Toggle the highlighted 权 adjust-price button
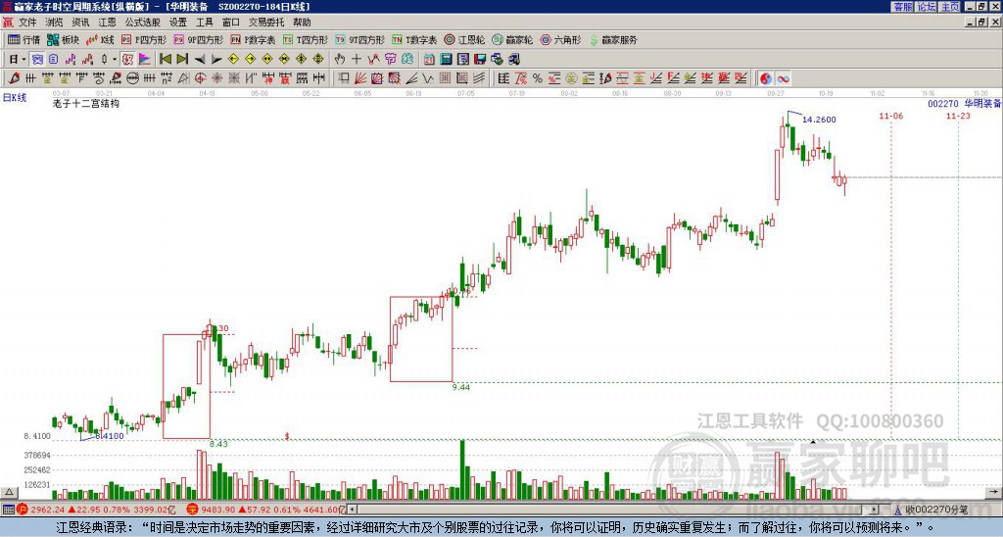This screenshot has width=1003, height=537. coord(127,59)
